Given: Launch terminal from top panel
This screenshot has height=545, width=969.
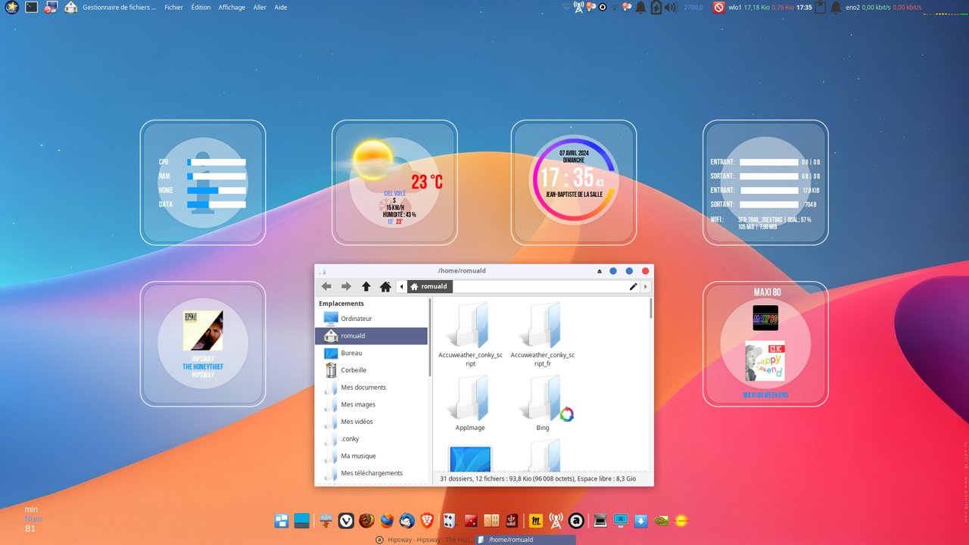Looking at the screenshot, I should tap(31, 8).
